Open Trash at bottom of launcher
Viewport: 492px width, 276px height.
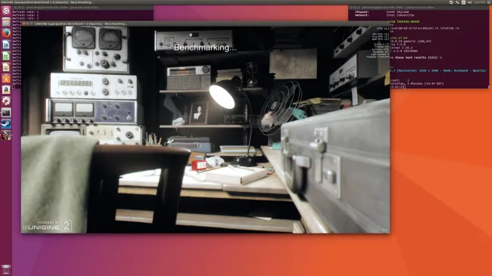[x=6, y=269]
